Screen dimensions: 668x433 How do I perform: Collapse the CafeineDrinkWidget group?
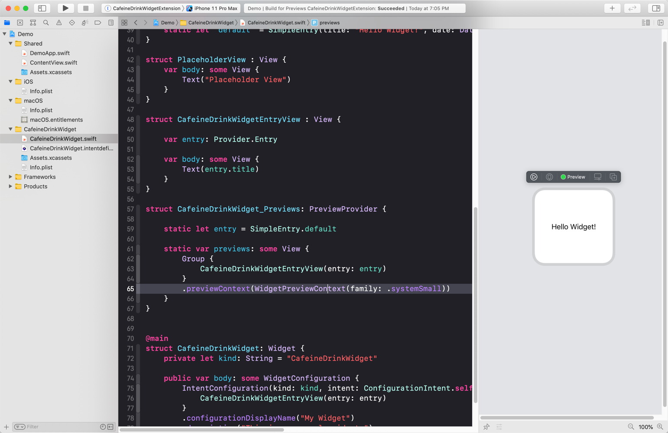click(x=10, y=129)
